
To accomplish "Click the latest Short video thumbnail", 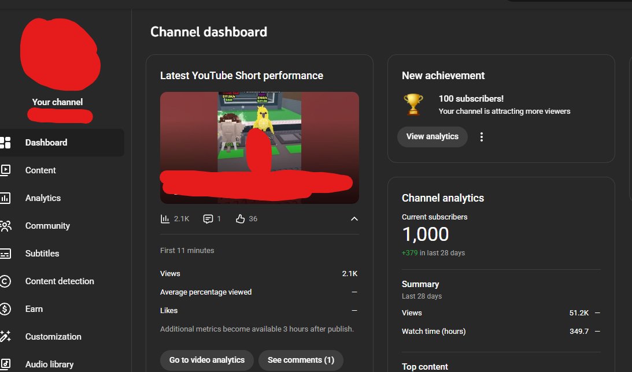I will point(260,148).
